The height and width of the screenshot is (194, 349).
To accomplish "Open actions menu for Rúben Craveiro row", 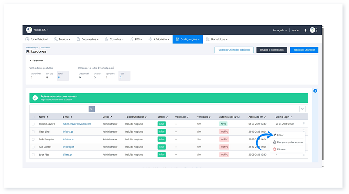I will tap(304, 124).
